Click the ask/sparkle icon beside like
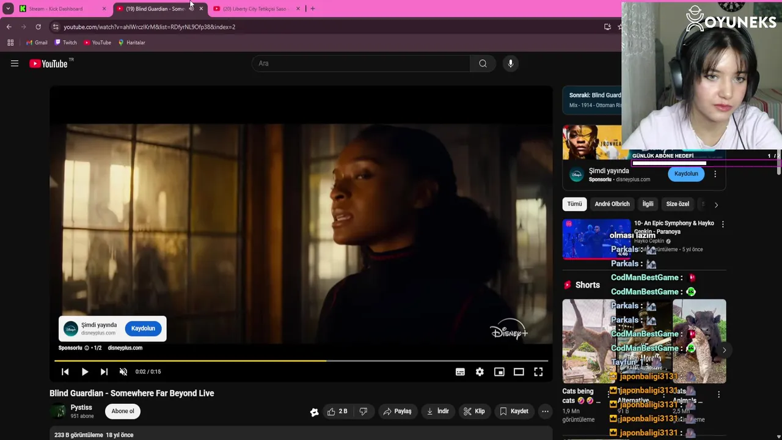 click(x=314, y=412)
